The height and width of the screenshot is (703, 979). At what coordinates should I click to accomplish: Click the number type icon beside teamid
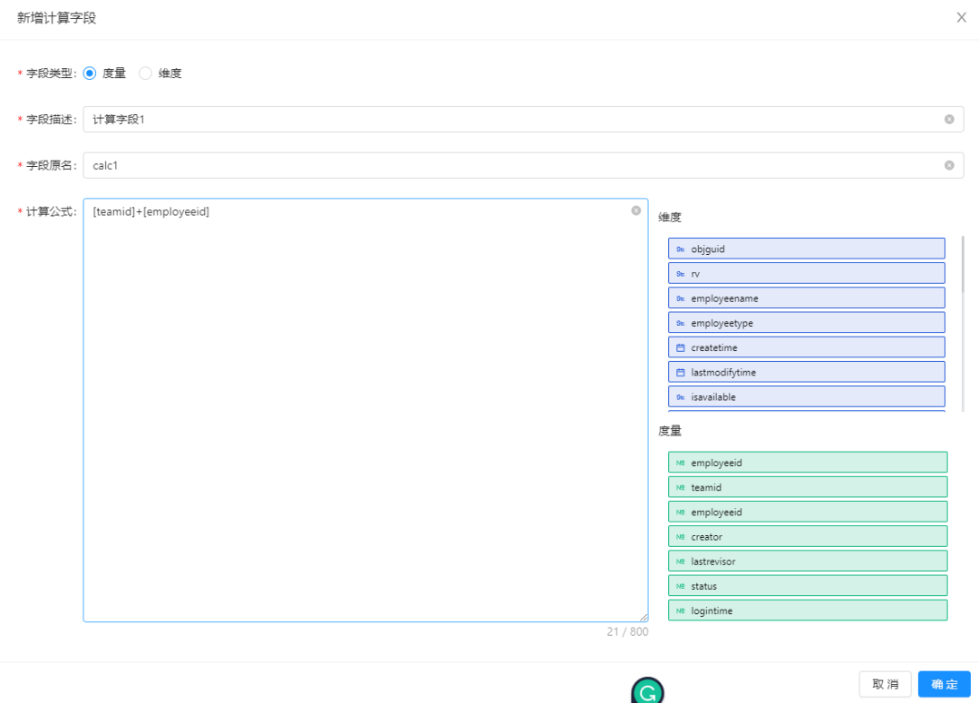click(x=681, y=487)
